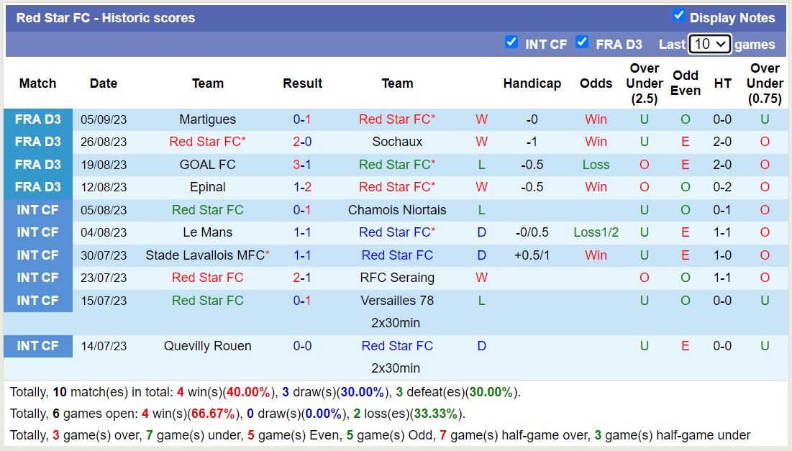The image size is (792, 451).
Task: Open Stade Lavallois MFC team page
Action: point(207,255)
